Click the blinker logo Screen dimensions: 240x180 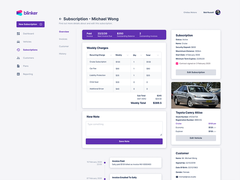click(27, 13)
